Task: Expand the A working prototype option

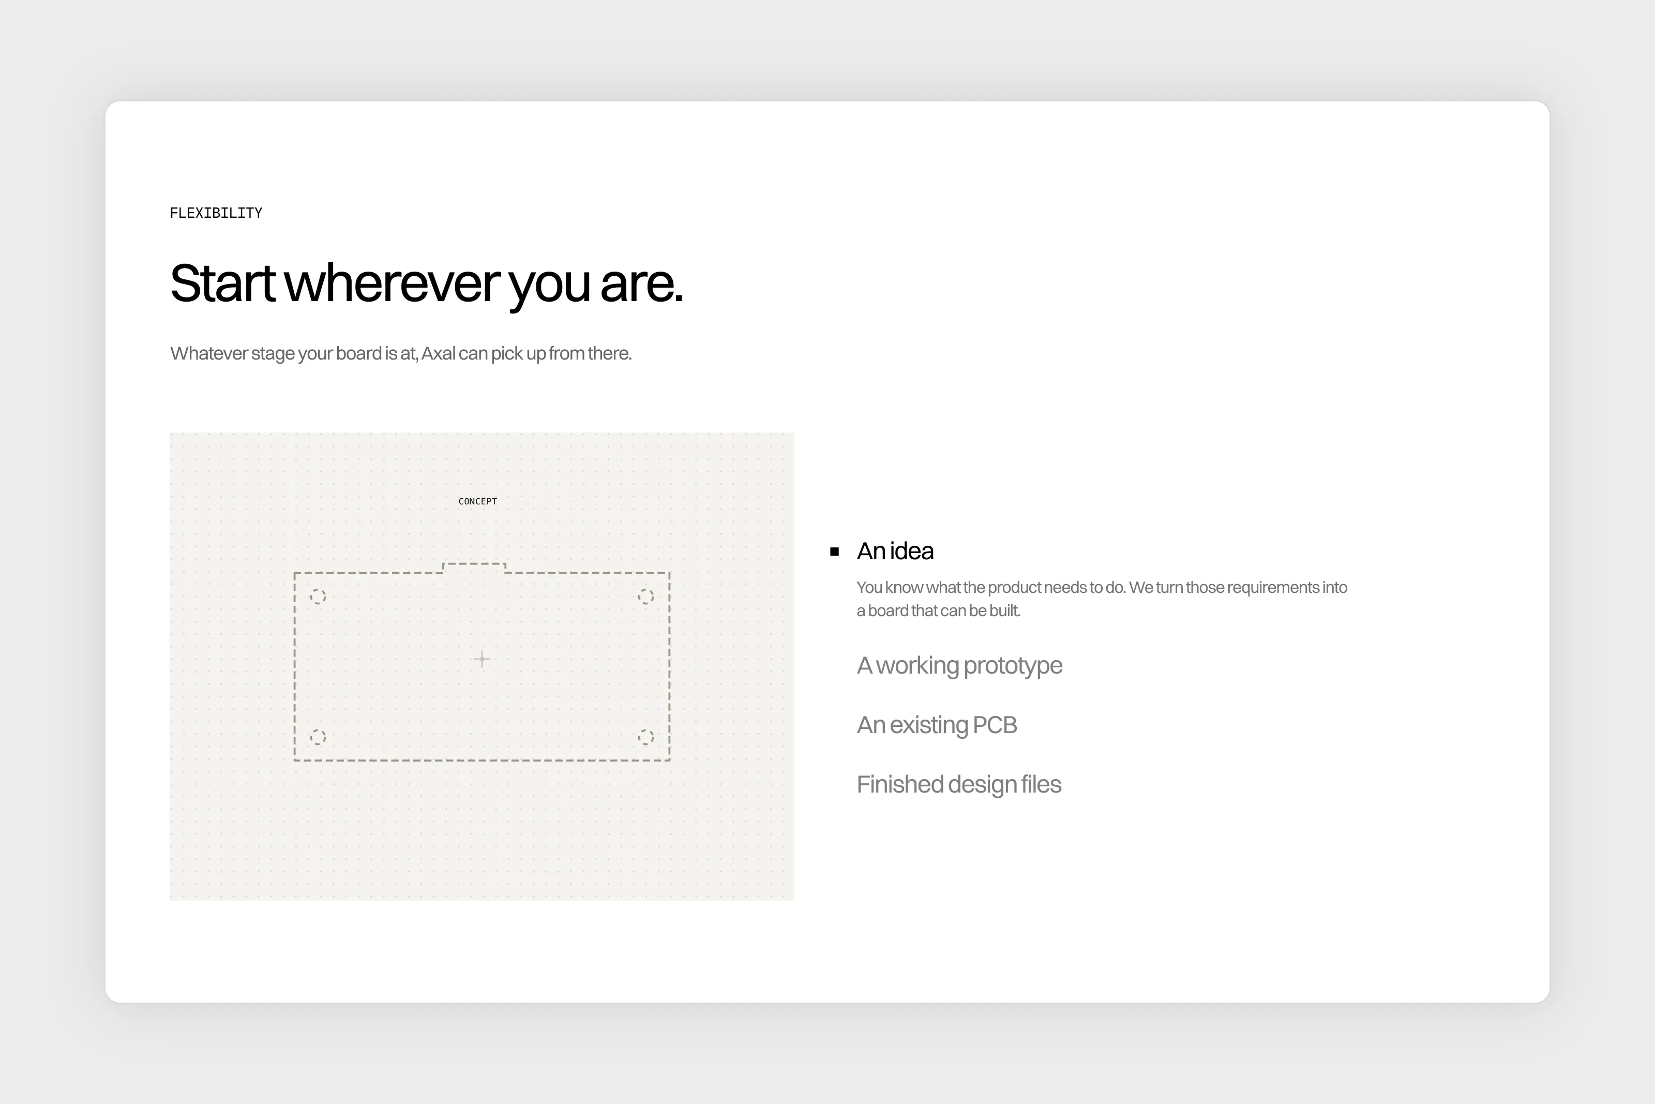Action: click(960, 665)
